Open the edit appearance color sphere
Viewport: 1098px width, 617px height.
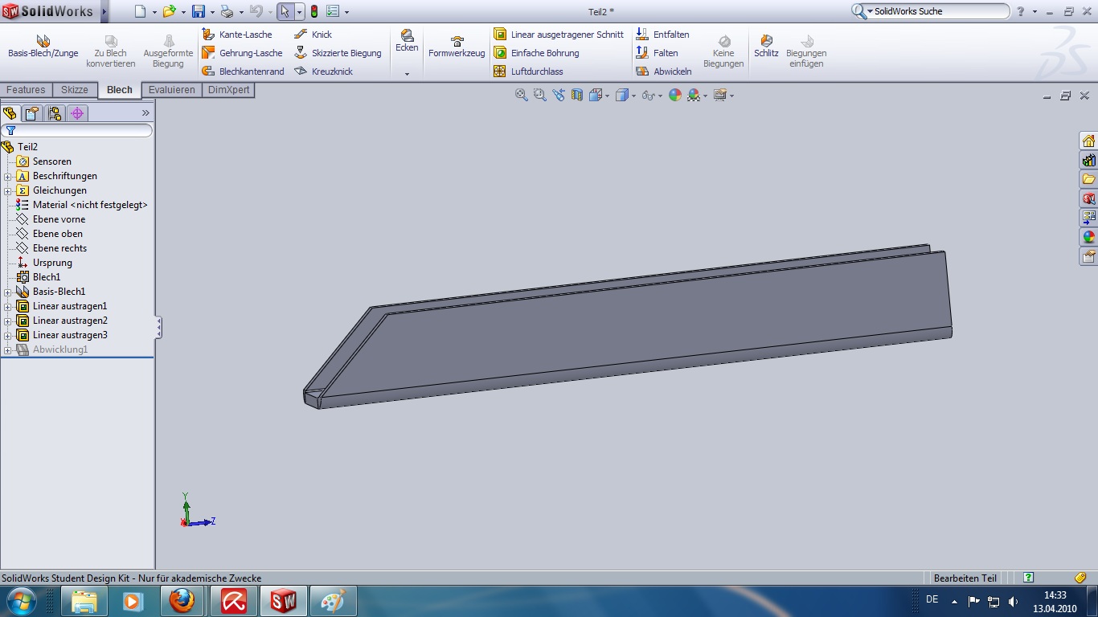[674, 95]
